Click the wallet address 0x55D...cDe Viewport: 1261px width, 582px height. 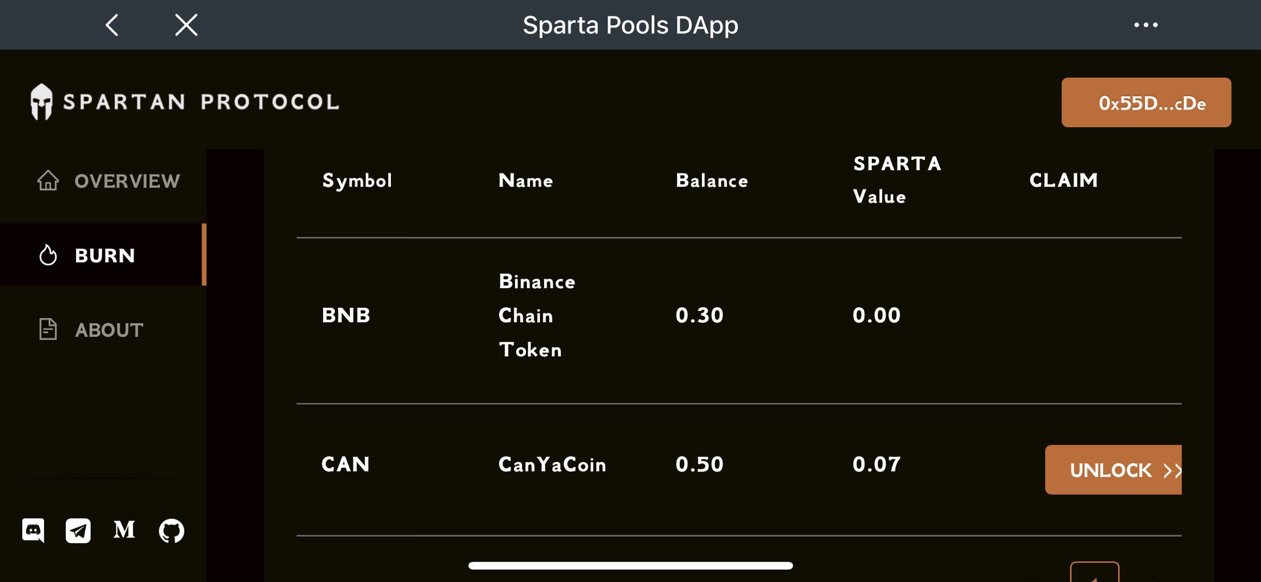pos(1146,102)
